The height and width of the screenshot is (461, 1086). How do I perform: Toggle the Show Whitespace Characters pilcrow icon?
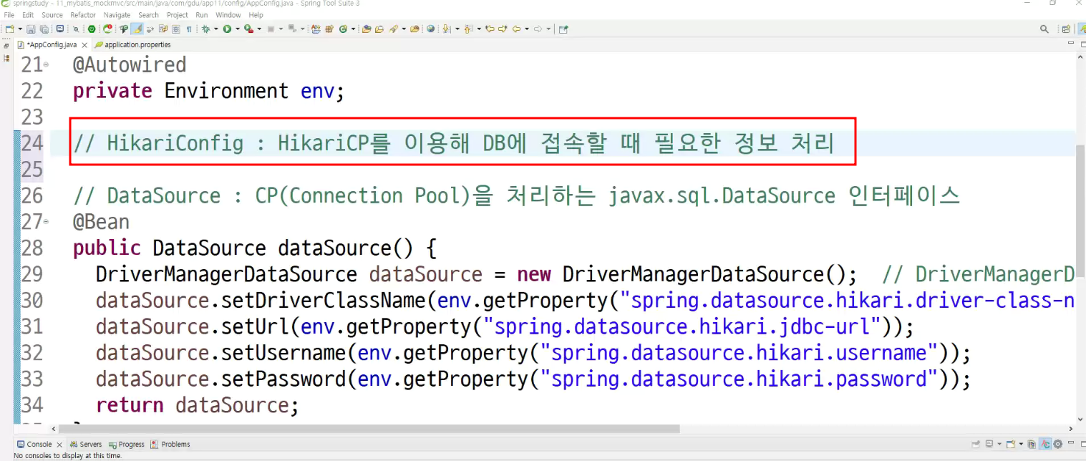pos(189,29)
